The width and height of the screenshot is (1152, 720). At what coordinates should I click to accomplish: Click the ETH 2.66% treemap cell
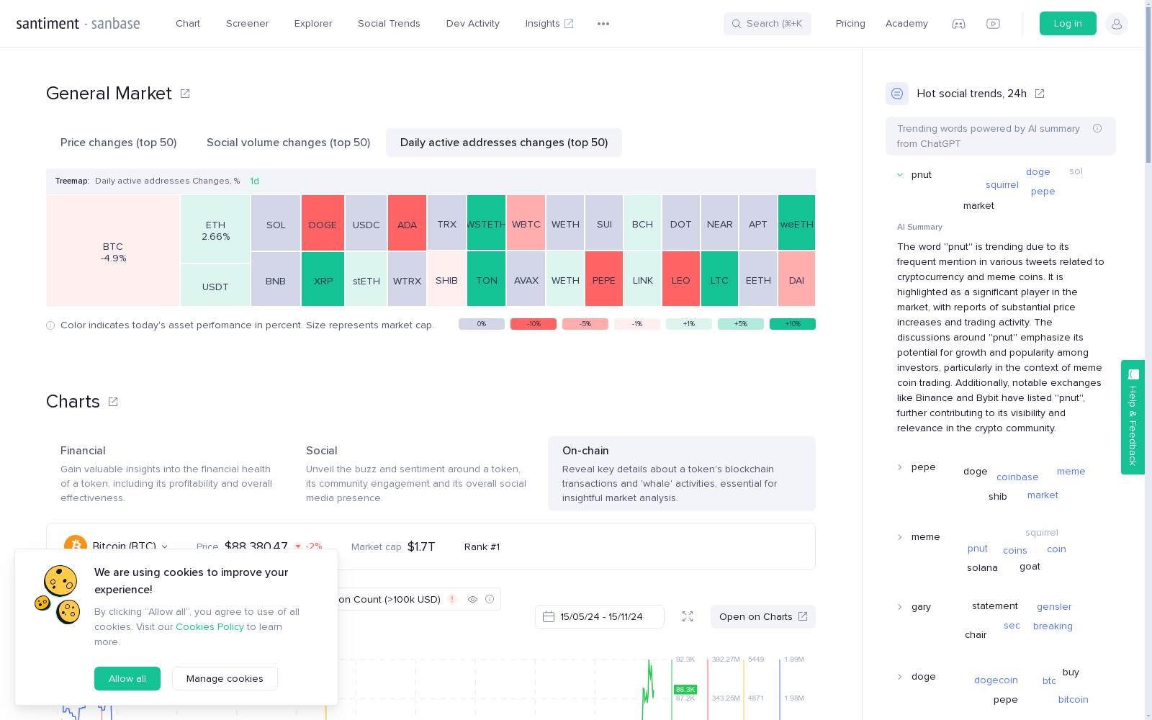(215, 230)
